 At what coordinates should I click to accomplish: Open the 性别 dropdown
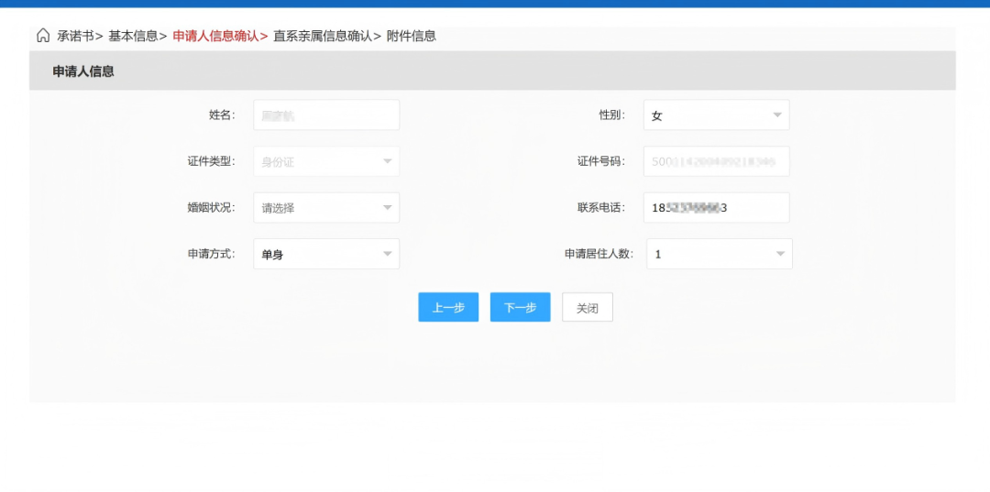click(717, 115)
